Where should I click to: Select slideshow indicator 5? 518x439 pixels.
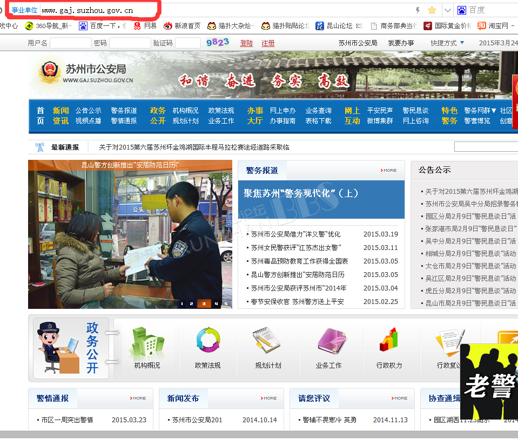225,303
